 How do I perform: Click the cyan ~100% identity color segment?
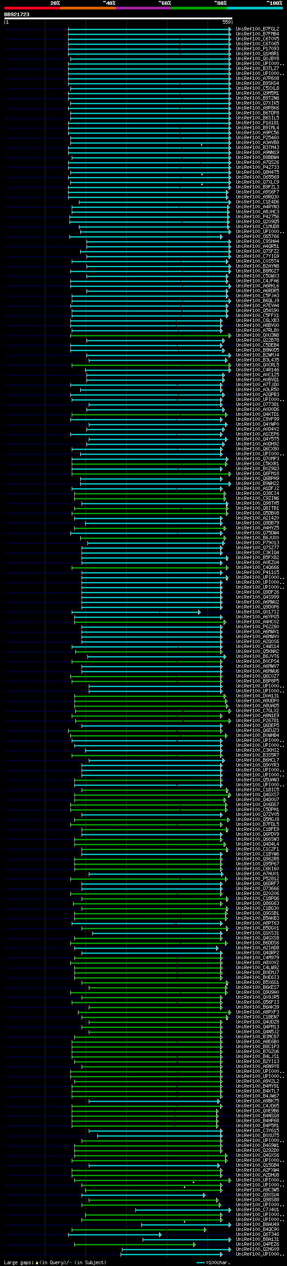coord(255,9)
